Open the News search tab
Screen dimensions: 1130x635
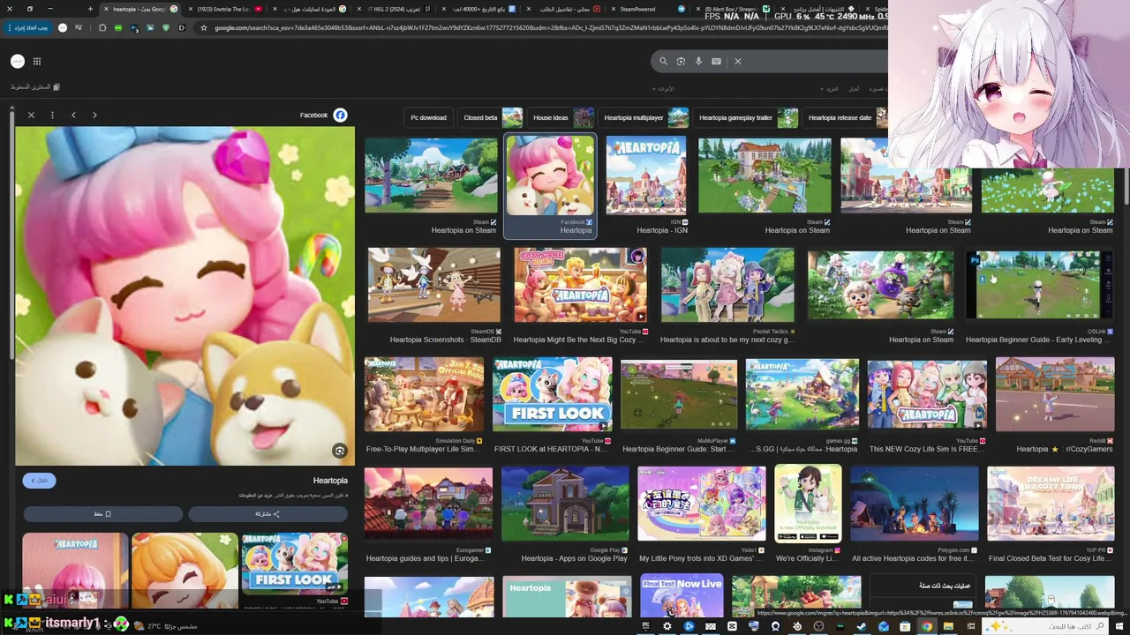tap(854, 89)
